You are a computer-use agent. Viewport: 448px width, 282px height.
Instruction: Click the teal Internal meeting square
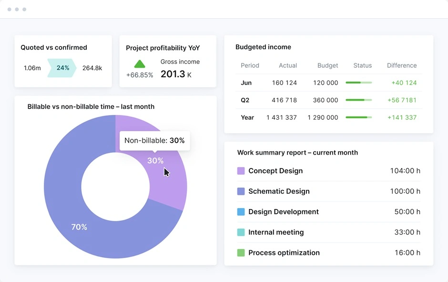pos(241,232)
